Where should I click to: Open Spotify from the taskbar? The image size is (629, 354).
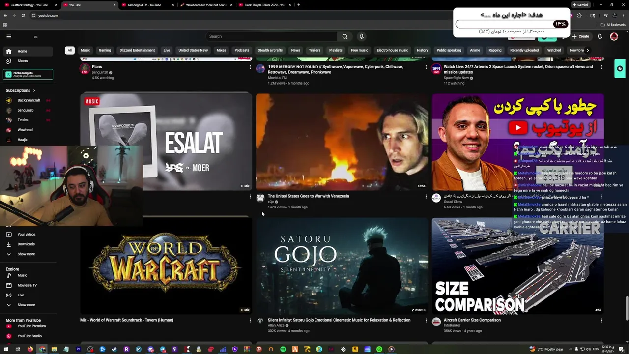tap(283, 349)
